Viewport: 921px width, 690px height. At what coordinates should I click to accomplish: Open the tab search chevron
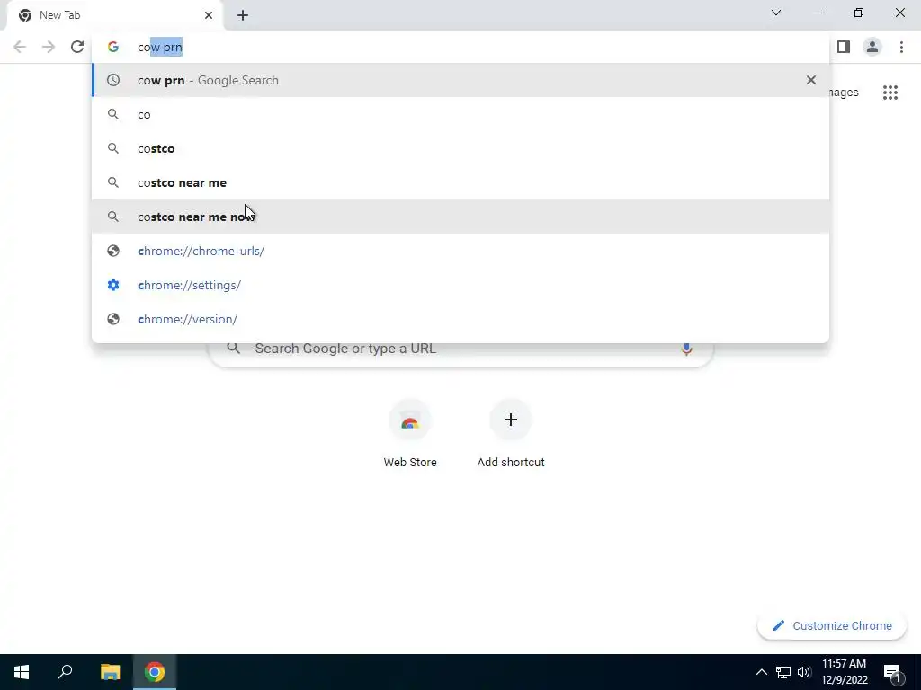[x=776, y=13]
